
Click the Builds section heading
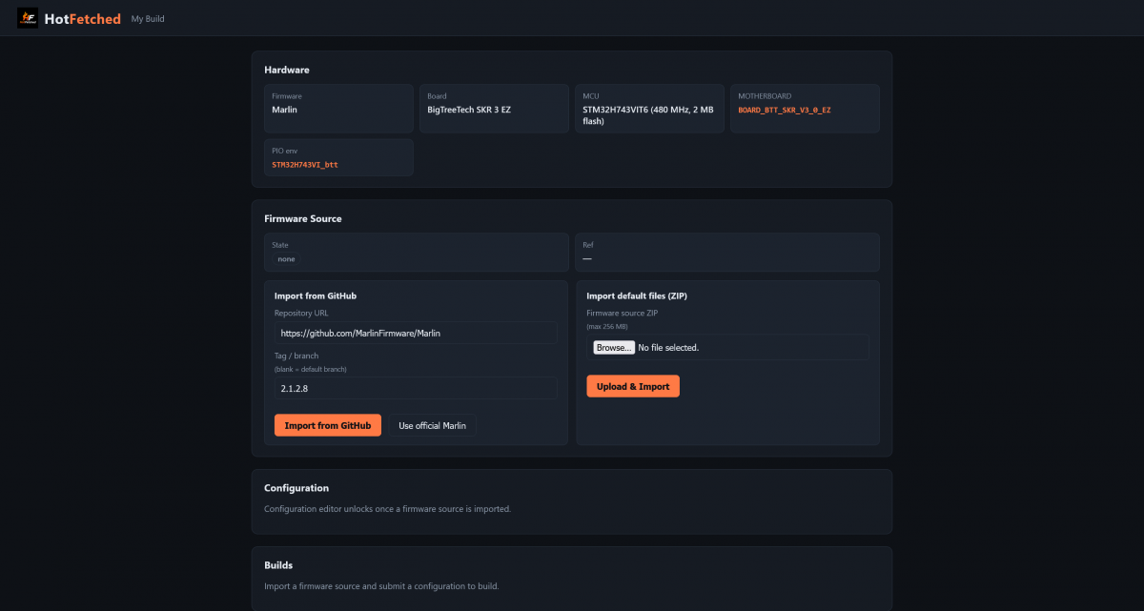tap(278, 565)
